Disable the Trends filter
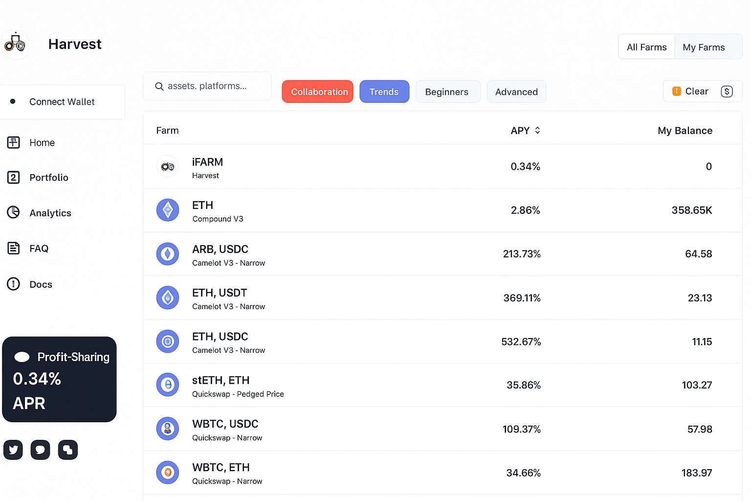This screenshot has width=751, height=501. pyautogui.click(x=384, y=91)
